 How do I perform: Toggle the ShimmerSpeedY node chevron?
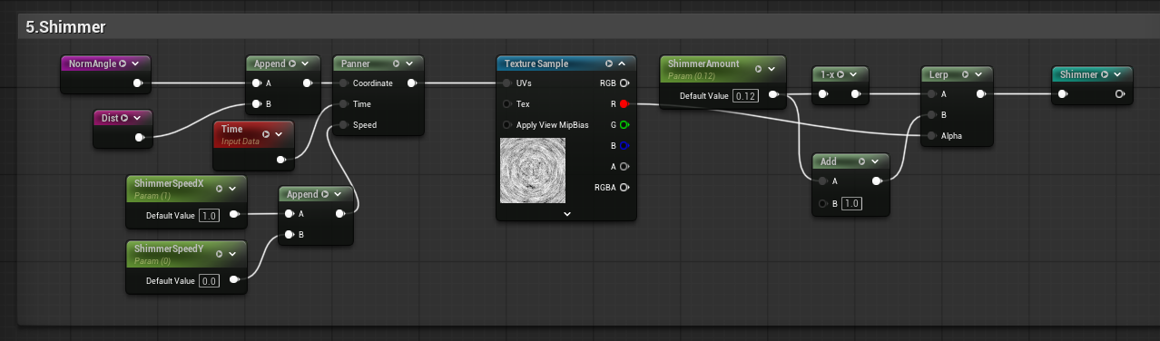click(232, 253)
